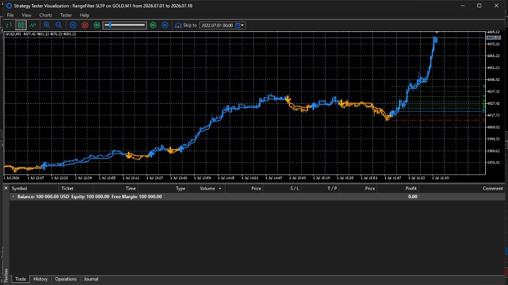
Task: Zoom out of the chart
Action: 59,25
